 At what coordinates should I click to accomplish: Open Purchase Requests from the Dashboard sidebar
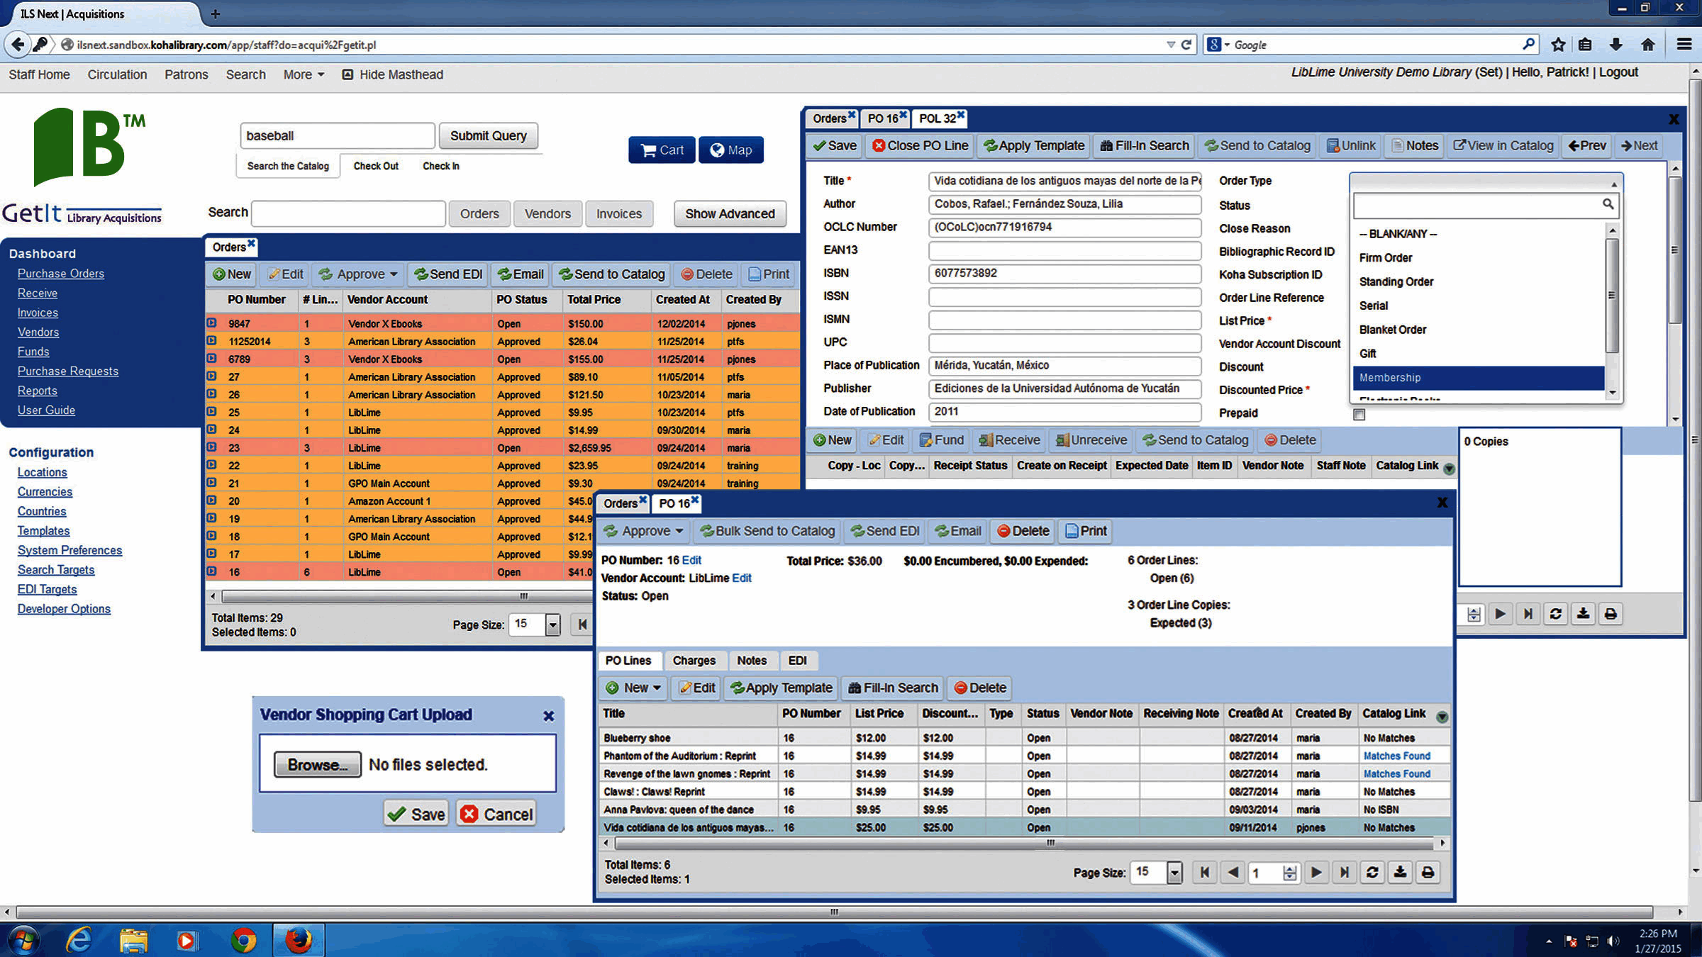coord(67,371)
